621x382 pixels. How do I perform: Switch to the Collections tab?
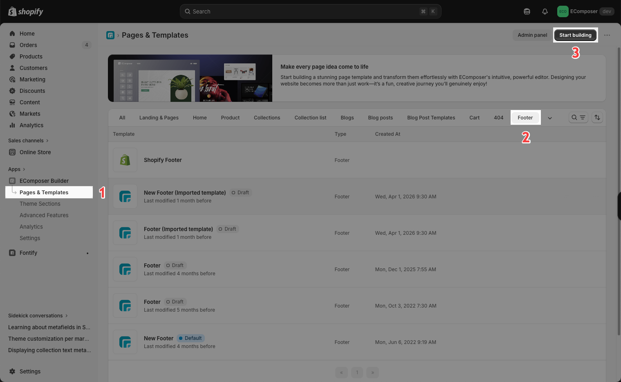point(267,118)
